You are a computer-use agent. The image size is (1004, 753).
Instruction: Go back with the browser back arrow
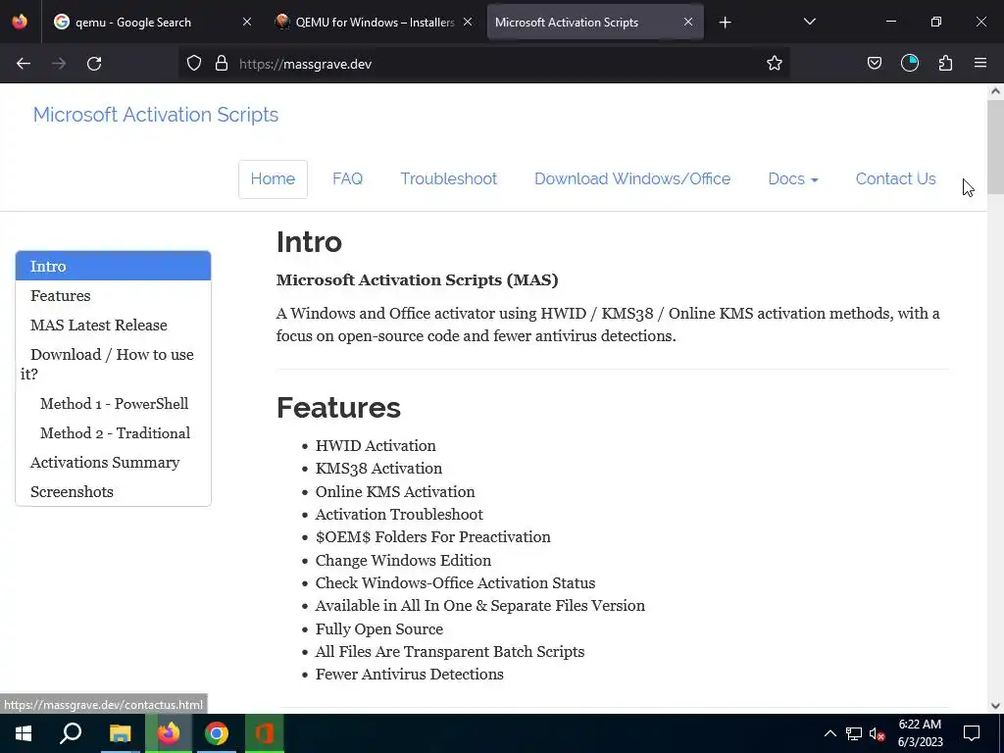(24, 64)
